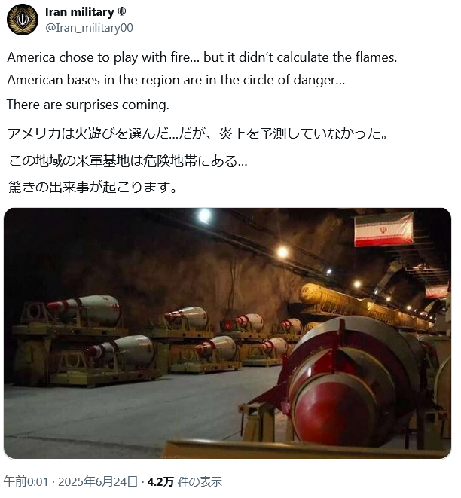This screenshot has height=498, width=461.
Task: Click the Japanese line 驚きの出来事が起こります
Action: pyautogui.click(x=93, y=187)
